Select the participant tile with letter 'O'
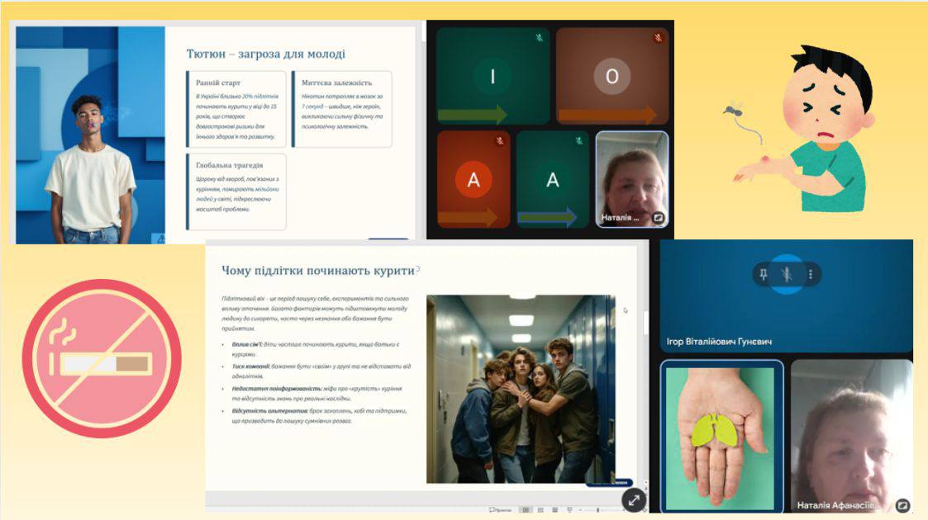This screenshot has width=928, height=520. pos(612,76)
